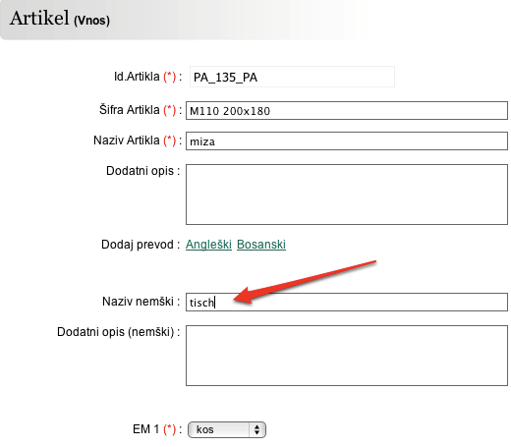Select the Naziv Artikla field with miza

click(x=347, y=141)
